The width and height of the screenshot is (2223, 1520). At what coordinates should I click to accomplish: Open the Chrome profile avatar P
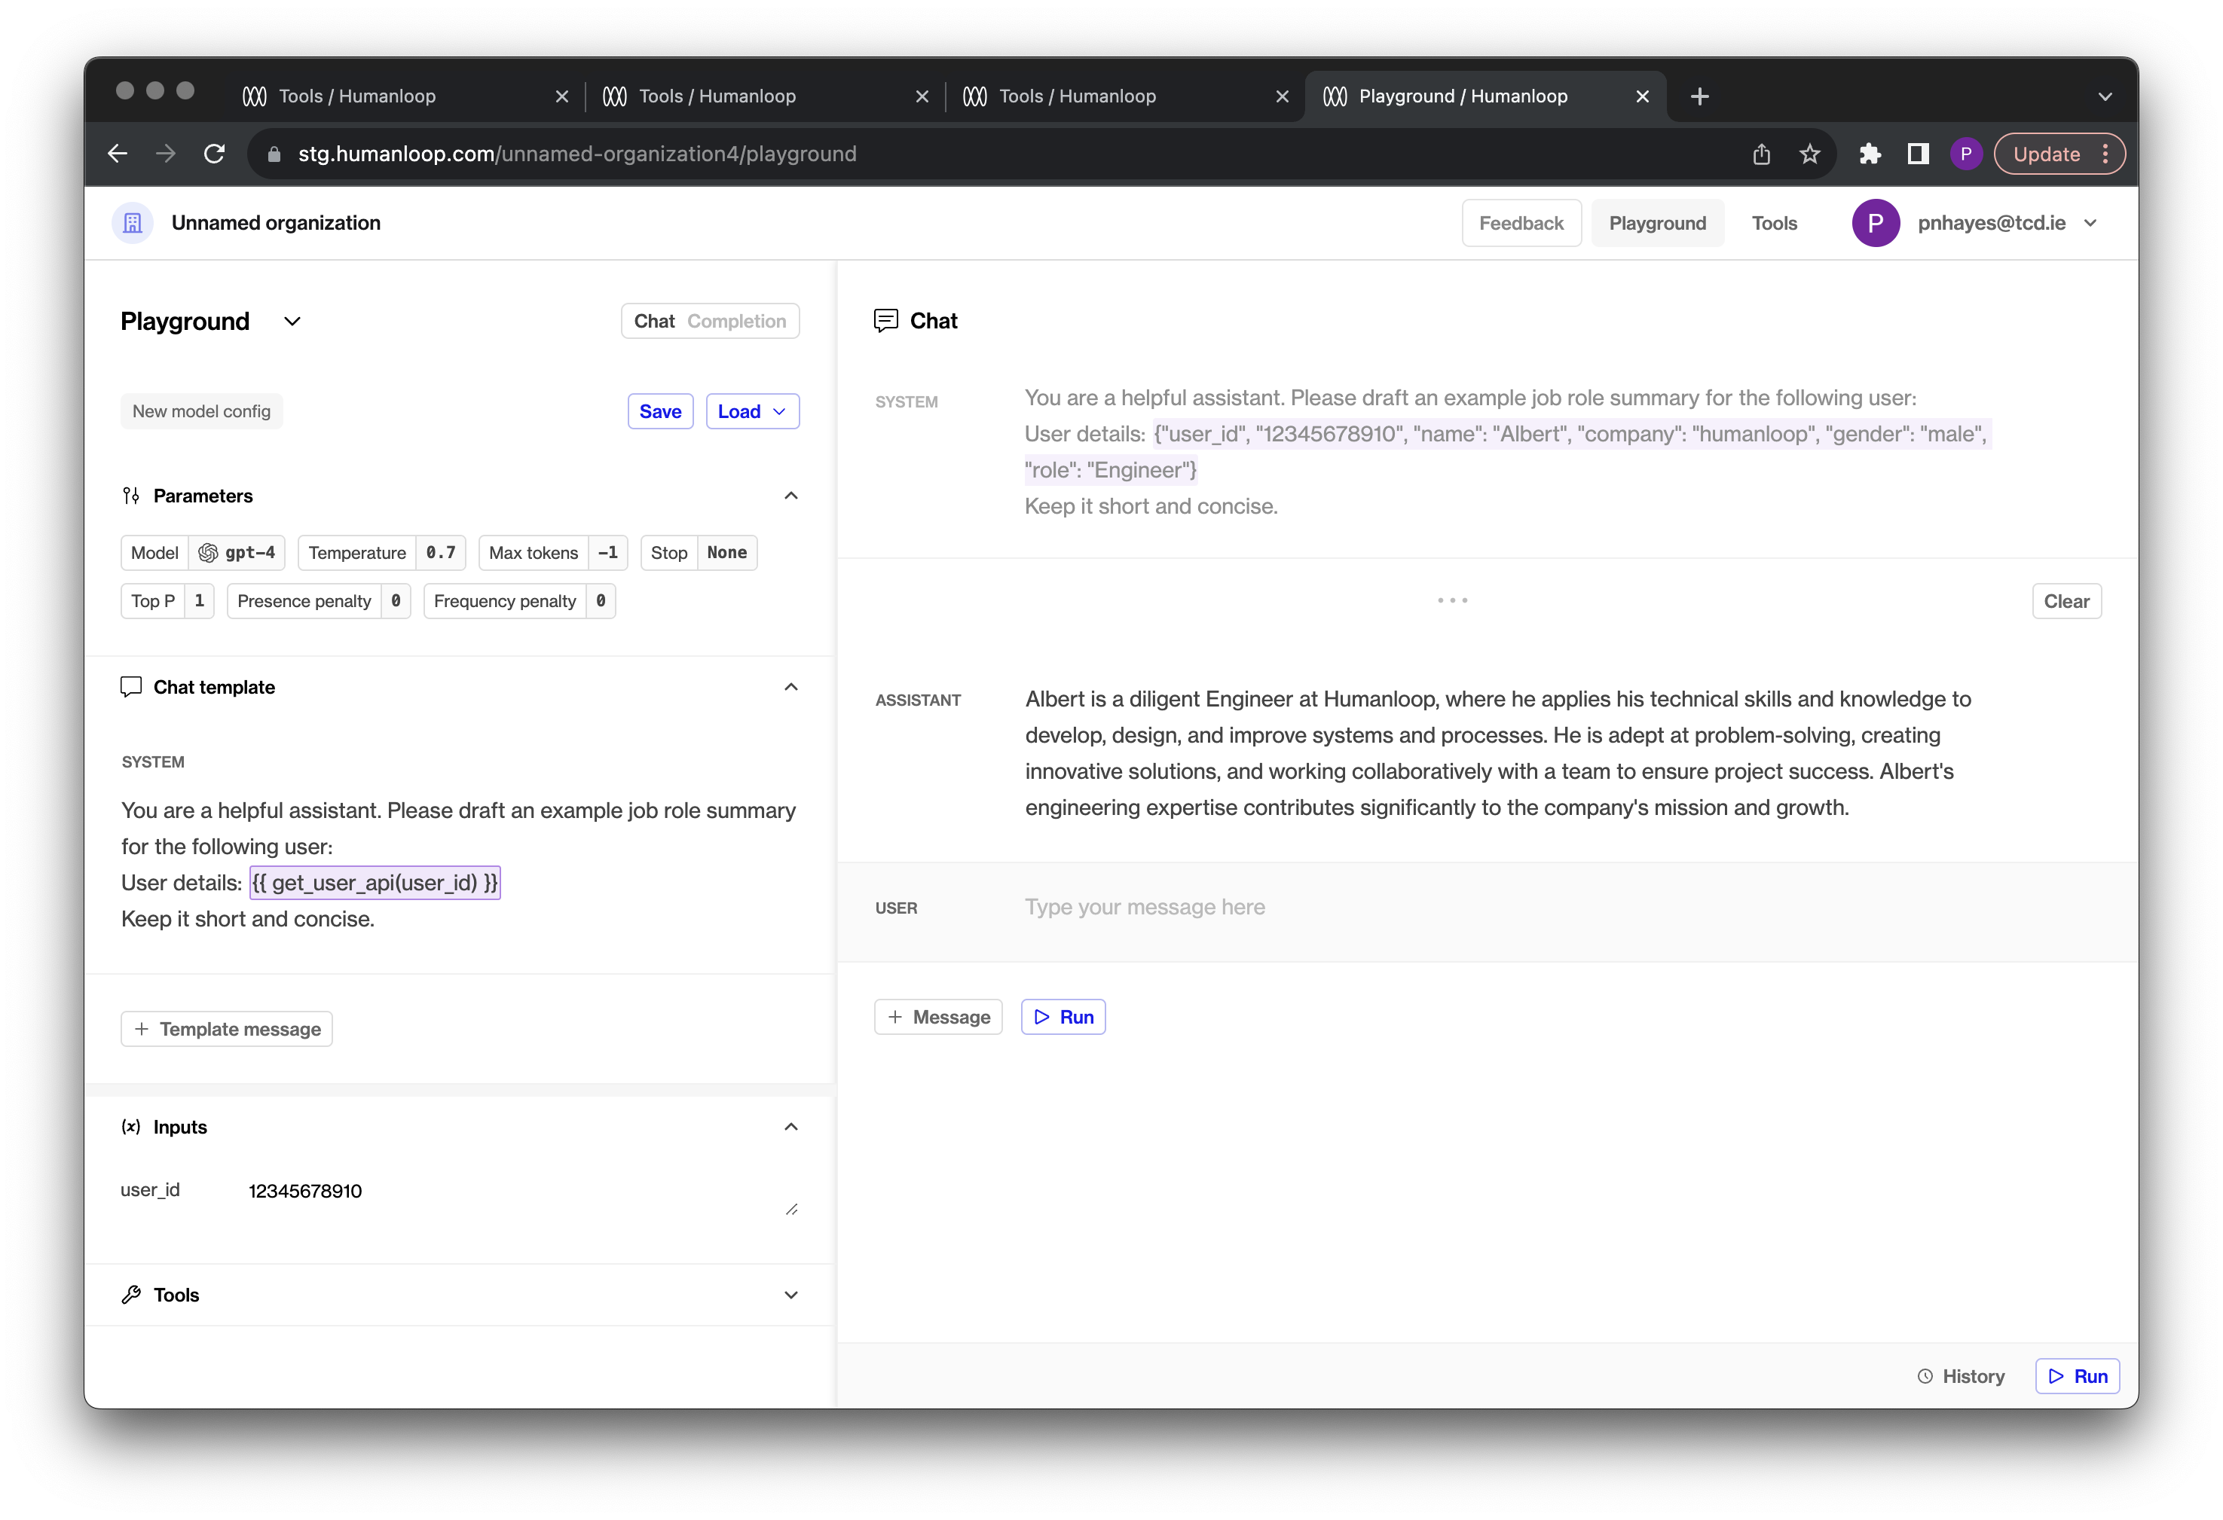tap(1966, 154)
